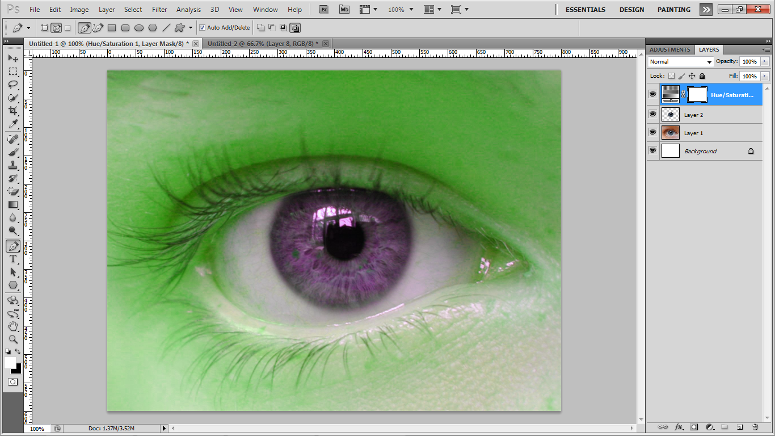Hide the Hue/Saturation layer eye icon

(x=652, y=94)
